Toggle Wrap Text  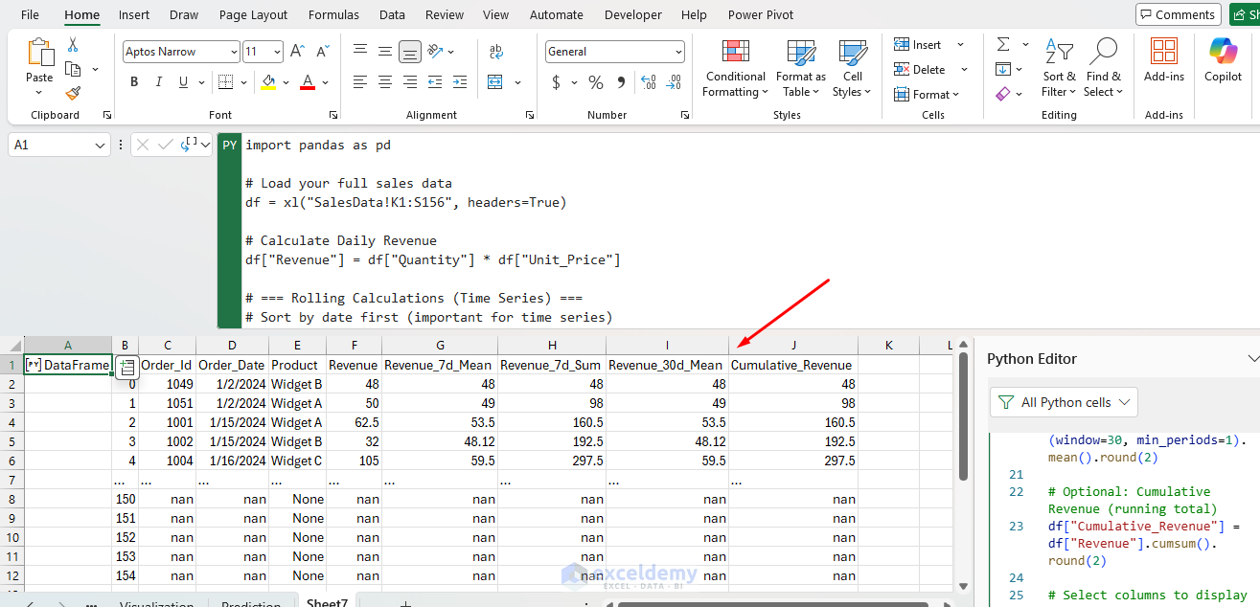point(496,52)
